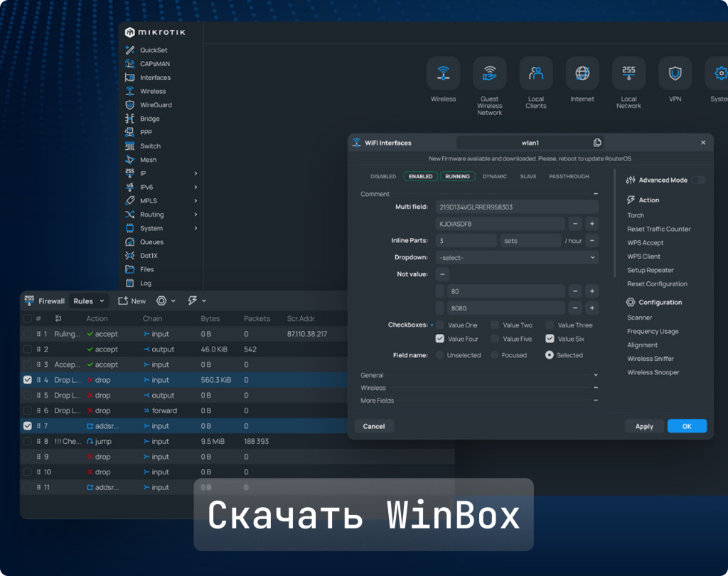Image resolution: width=728 pixels, height=576 pixels.
Task: Select the VPN icon in the top bar
Action: coord(674,73)
